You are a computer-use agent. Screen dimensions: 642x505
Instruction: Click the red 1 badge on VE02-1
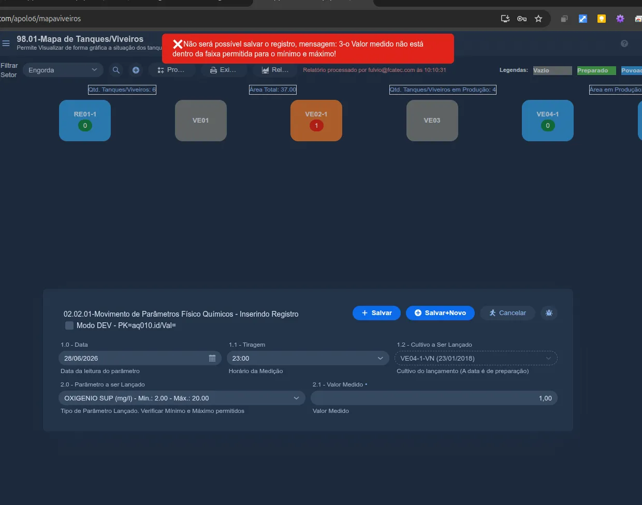tap(316, 126)
